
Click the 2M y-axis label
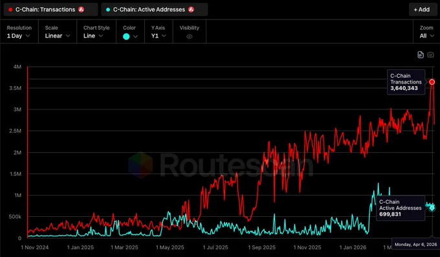click(x=17, y=153)
